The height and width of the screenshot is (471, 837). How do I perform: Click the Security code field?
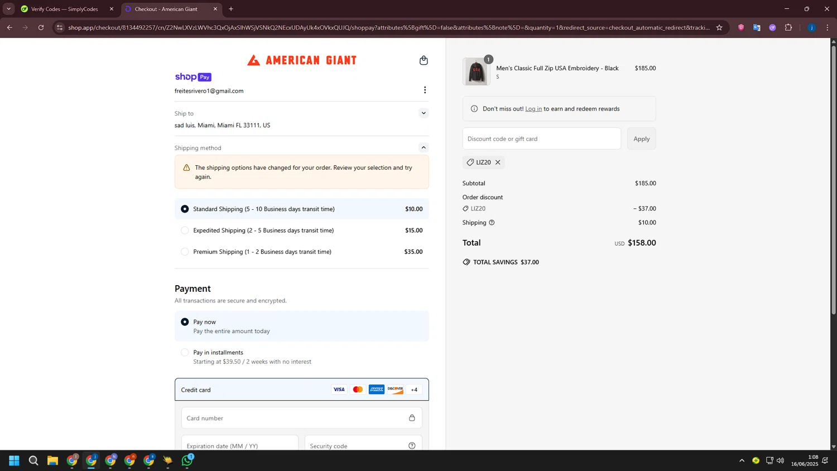coord(363,443)
